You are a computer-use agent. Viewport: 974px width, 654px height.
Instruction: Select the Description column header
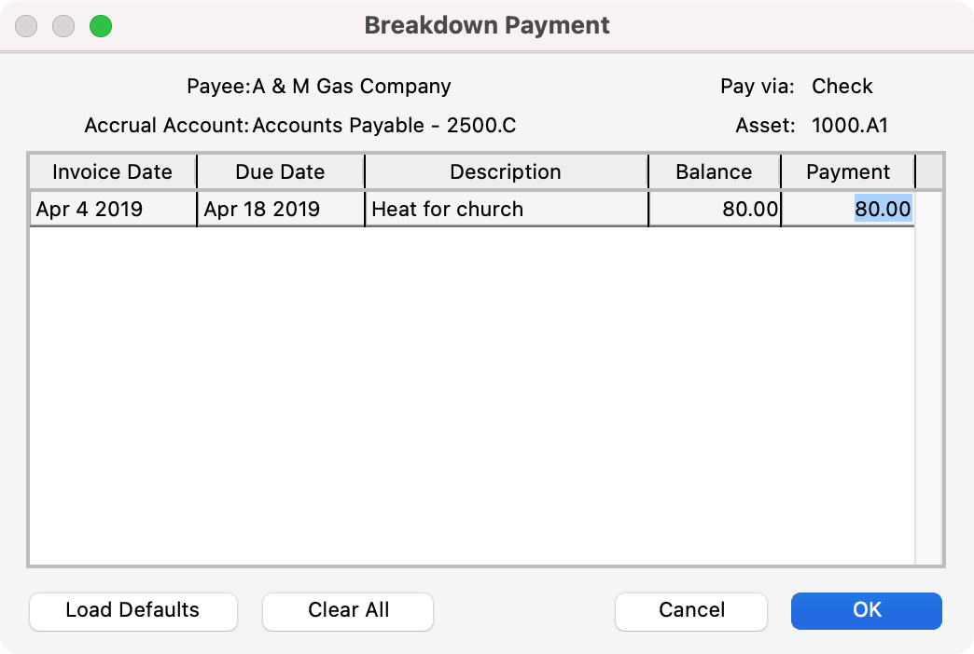click(x=506, y=172)
